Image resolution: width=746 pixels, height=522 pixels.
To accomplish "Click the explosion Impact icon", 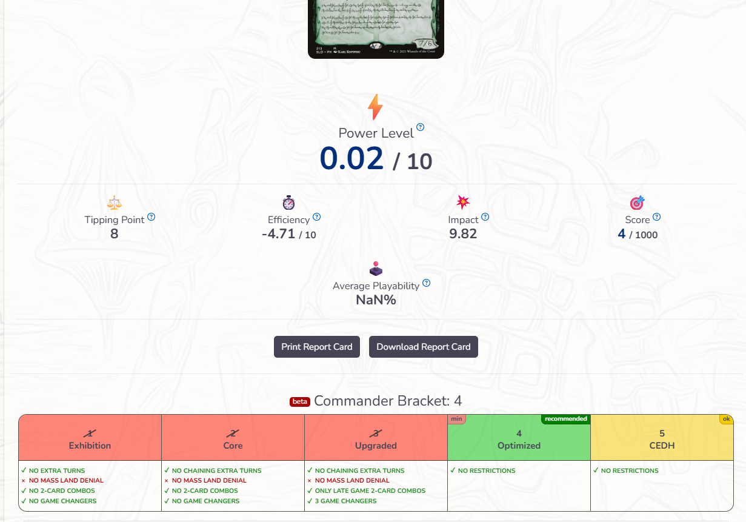I will pyautogui.click(x=463, y=202).
